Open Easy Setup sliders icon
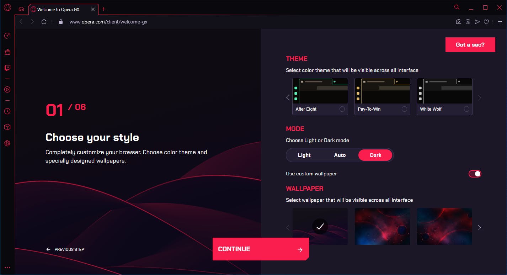 pyautogui.click(x=500, y=22)
